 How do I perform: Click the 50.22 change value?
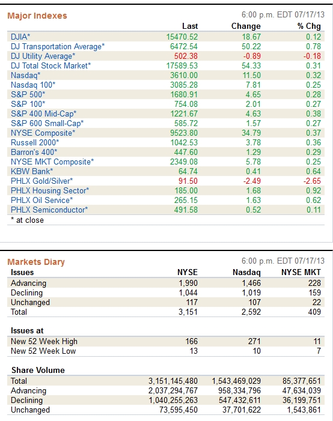[x=251, y=46]
